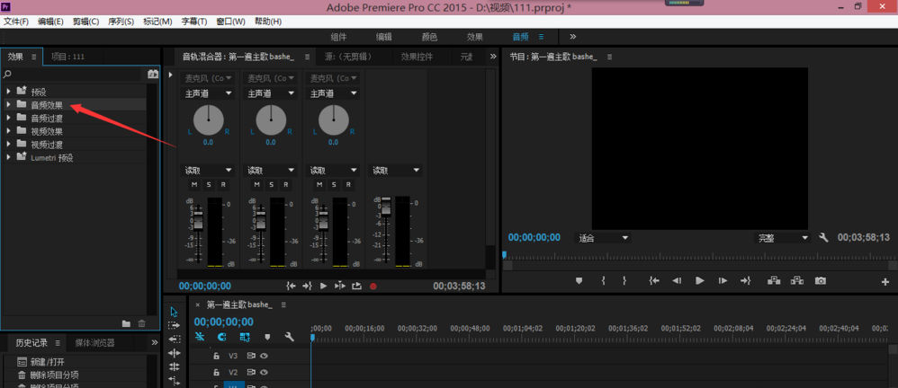Click the Lift button in Program monitor
Image resolution: width=898 pixels, height=388 pixels.
pos(774,281)
